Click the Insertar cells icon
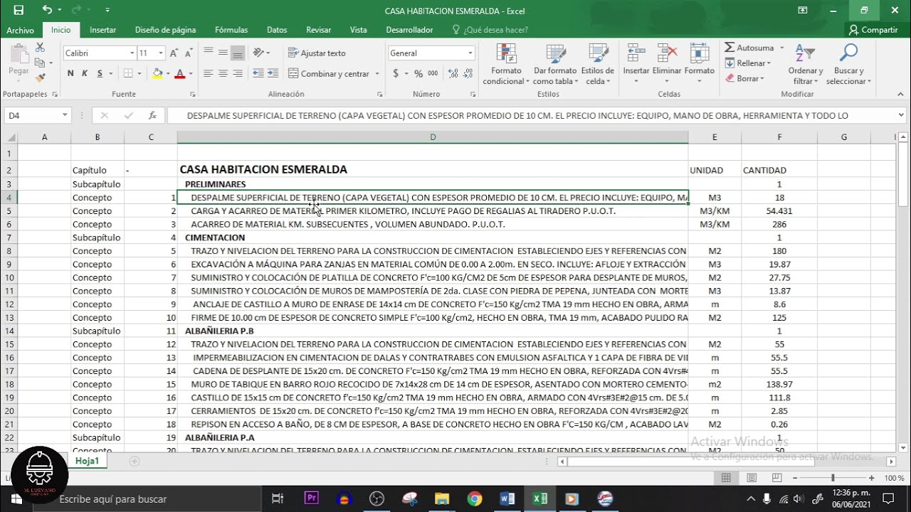The height and width of the screenshot is (512, 911). click(x=636, y=53)
